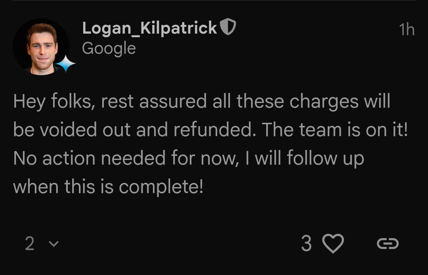Click the reply count "2"

coord(30,244)
